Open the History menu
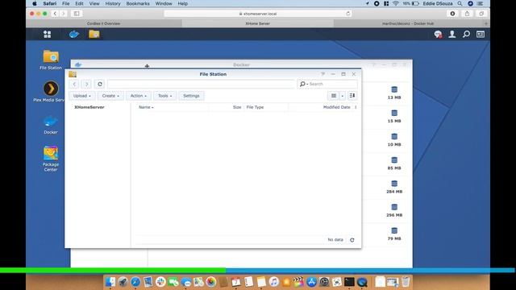 click(x=113, y=3)
